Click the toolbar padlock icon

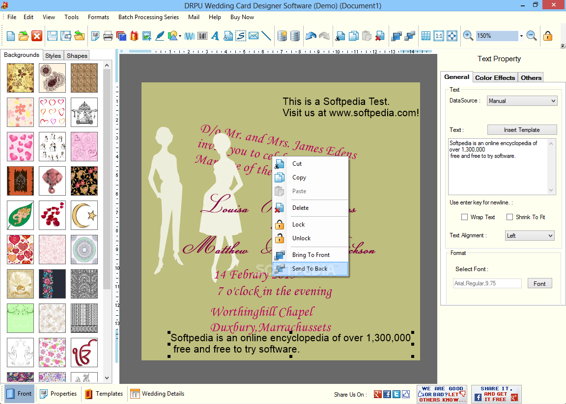[548, 36]
